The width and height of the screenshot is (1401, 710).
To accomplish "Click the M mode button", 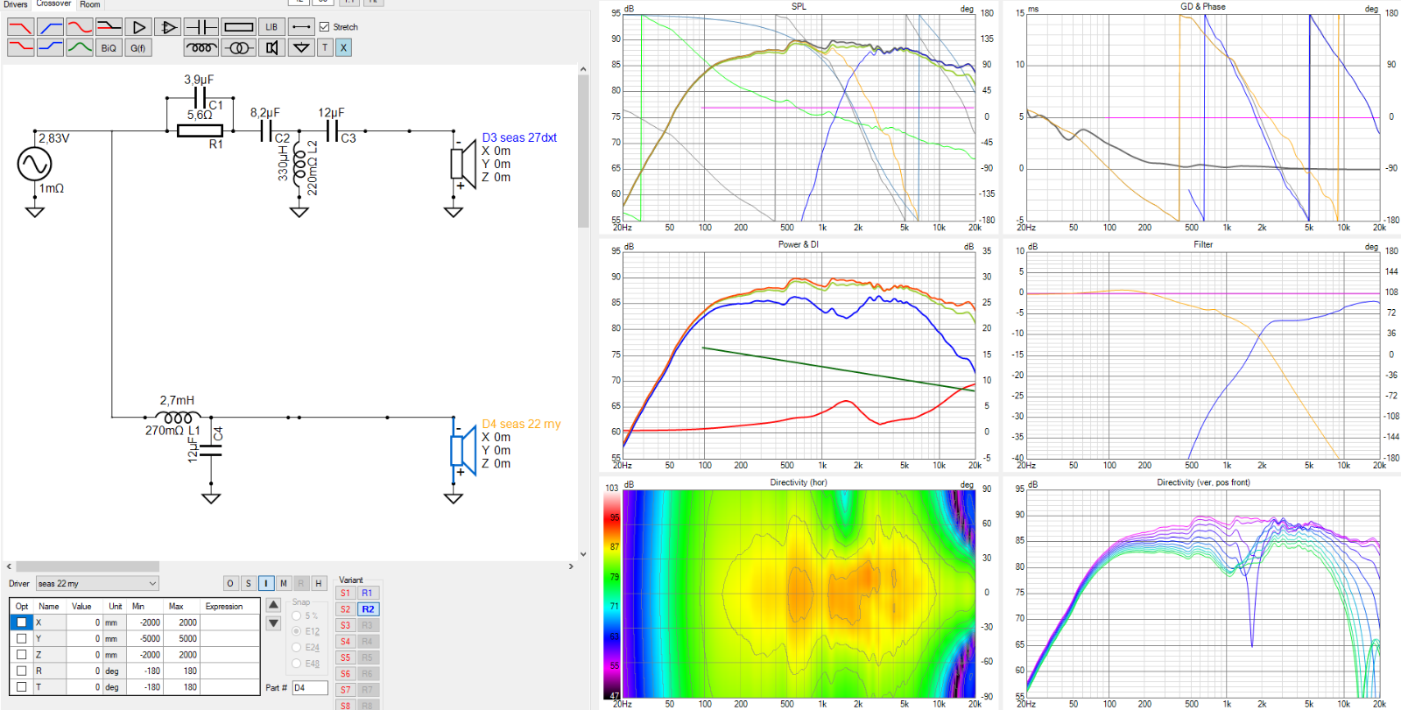I will click(284, 583).
